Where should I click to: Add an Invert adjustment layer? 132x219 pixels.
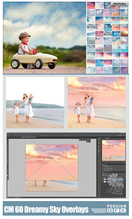tap(105, 171)
